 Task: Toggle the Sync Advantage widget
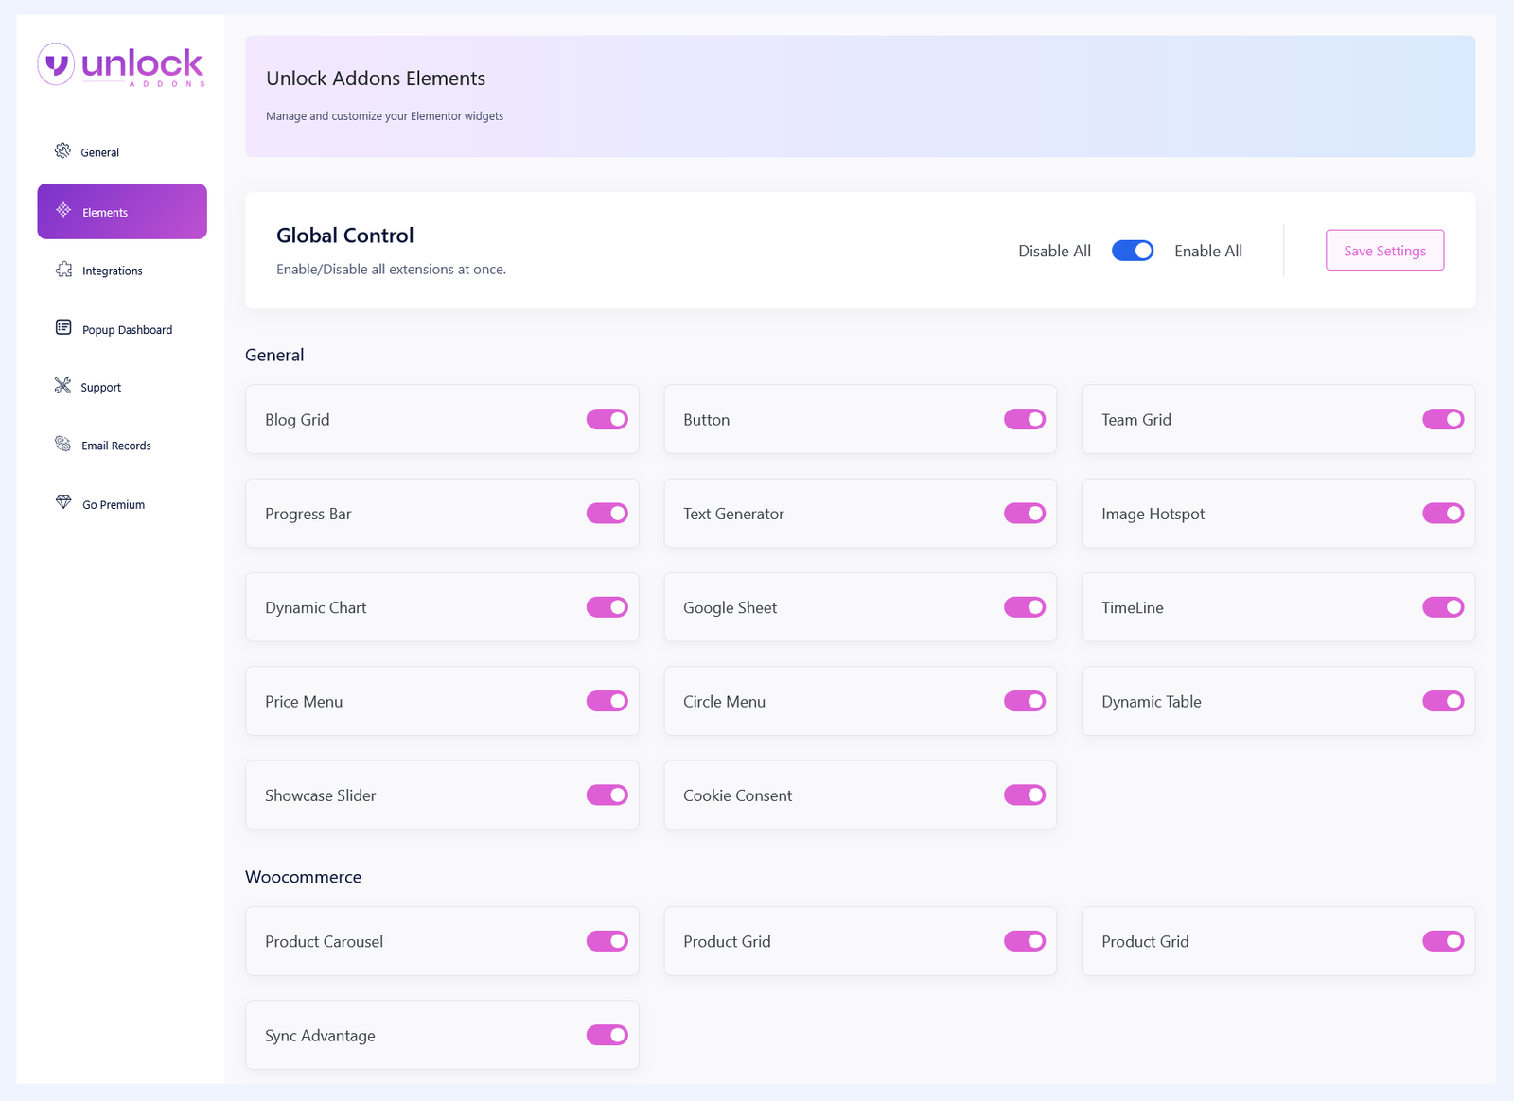click(x=607, y=1036)
